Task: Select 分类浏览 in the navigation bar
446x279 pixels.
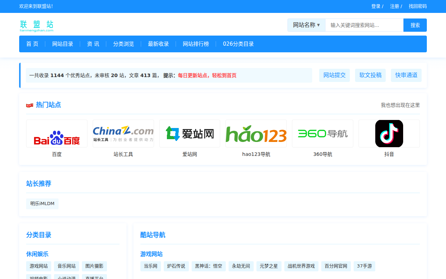Action: tap(123, 44)
